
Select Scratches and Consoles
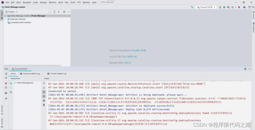point(21,22)
